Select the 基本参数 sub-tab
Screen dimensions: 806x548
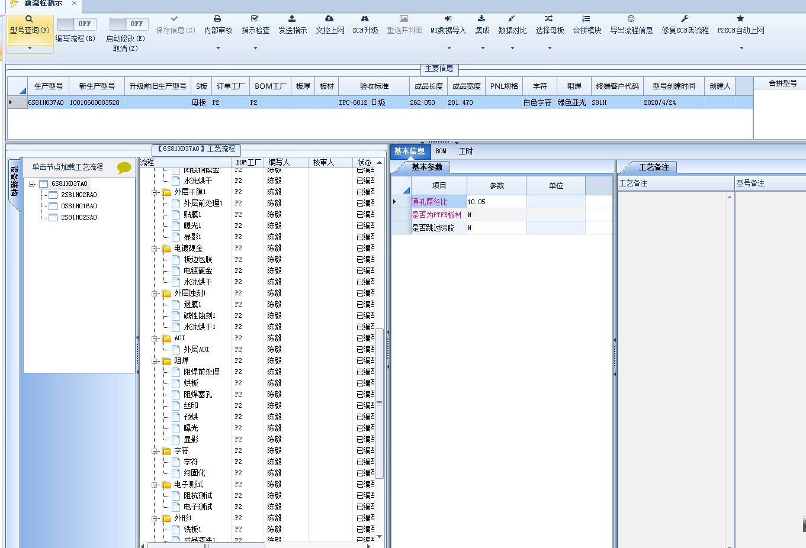(427, 167)
